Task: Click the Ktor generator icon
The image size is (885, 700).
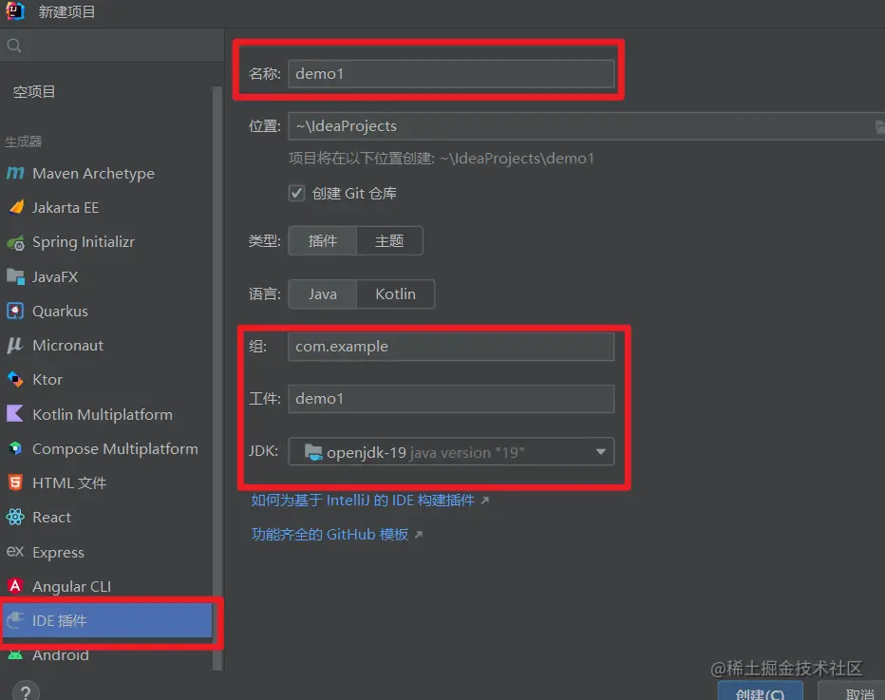Action: [15, 379]
